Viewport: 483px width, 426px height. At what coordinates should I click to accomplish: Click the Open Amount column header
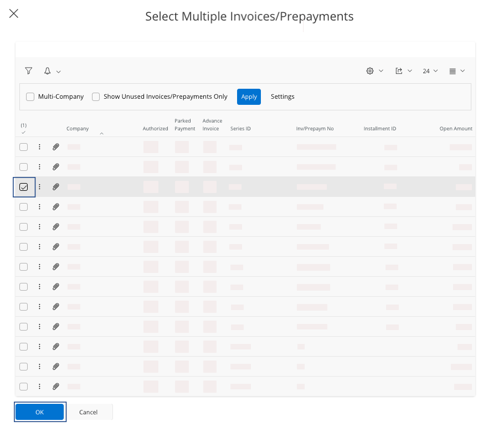coord(455,129)
